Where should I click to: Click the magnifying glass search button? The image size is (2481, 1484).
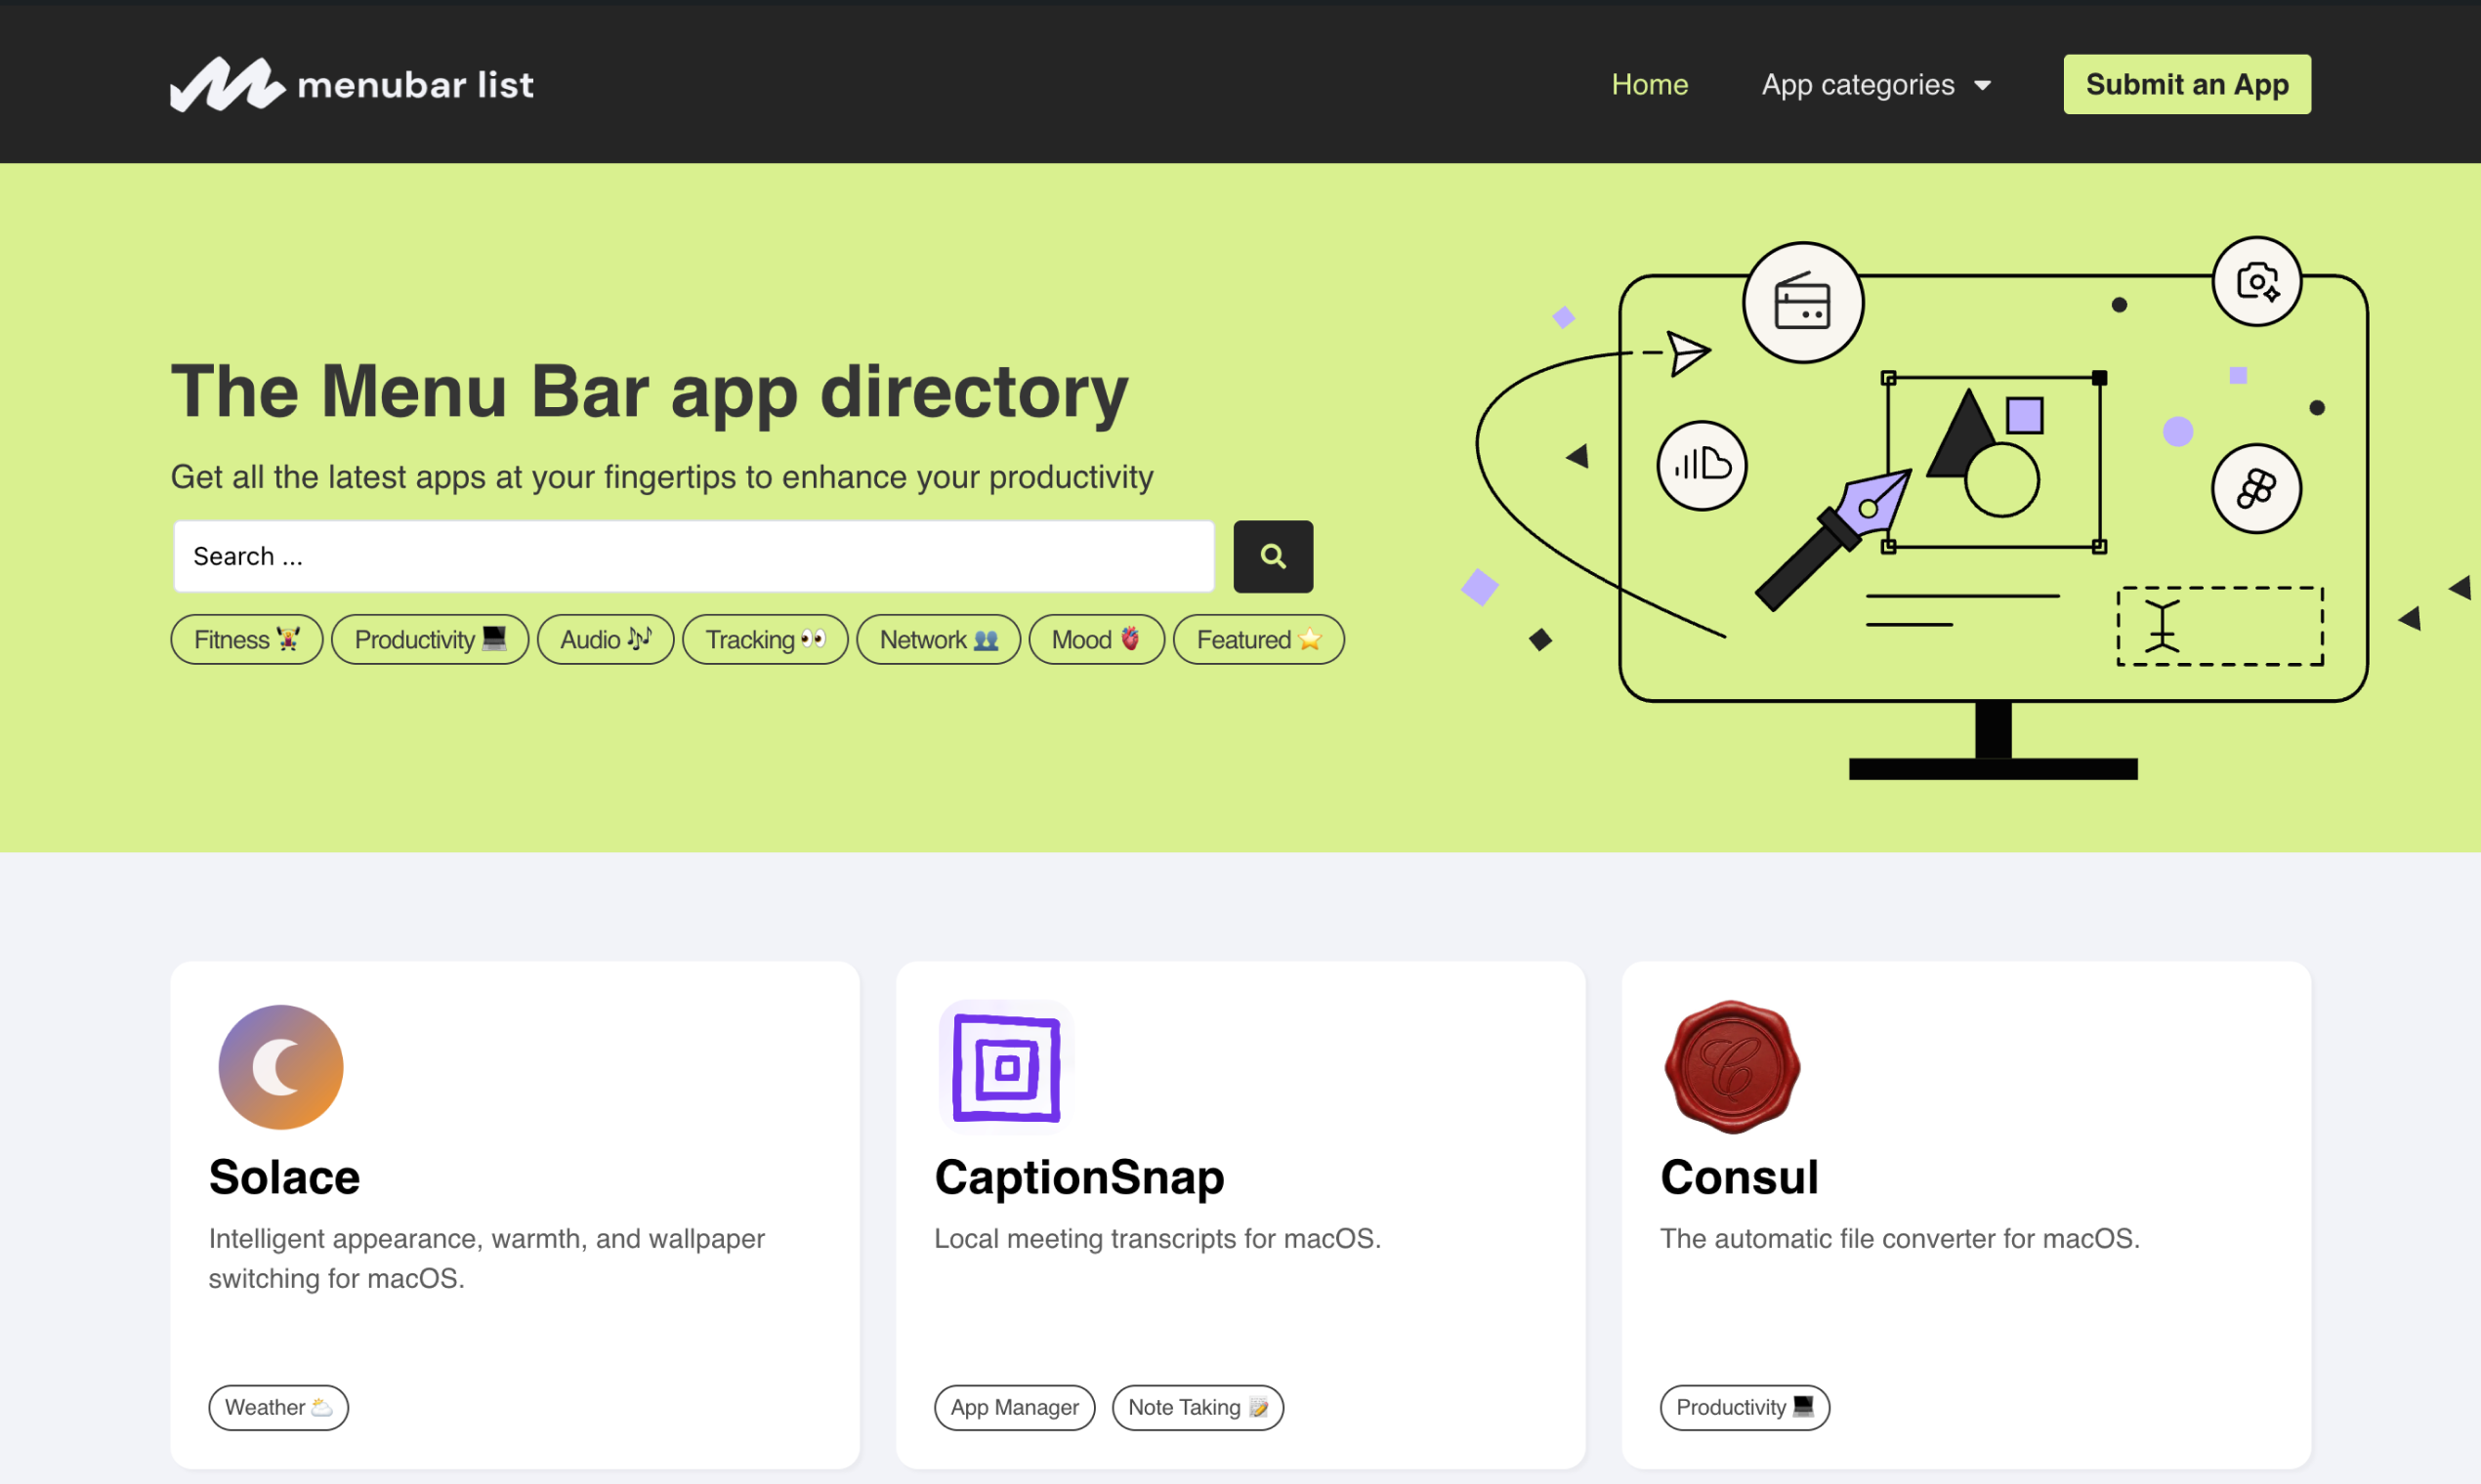tap(1273, 556)
